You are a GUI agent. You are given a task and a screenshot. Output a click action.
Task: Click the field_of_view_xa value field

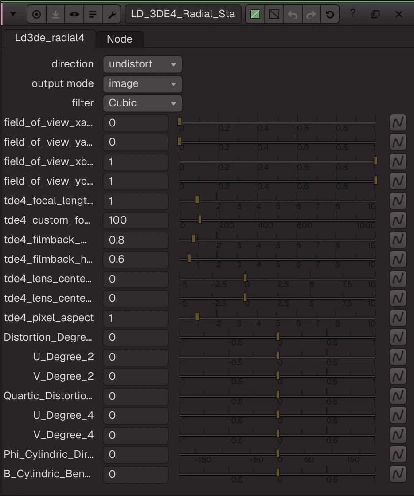(136, 123)
